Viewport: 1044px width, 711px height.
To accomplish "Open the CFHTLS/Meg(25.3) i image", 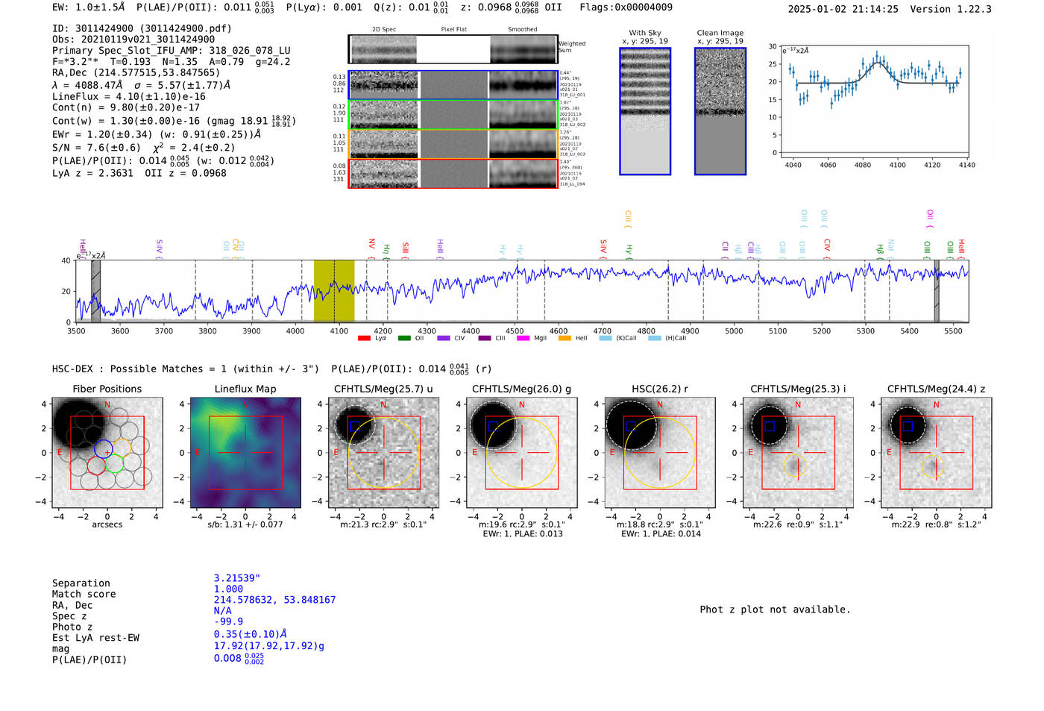I will [x=798, y=453].
